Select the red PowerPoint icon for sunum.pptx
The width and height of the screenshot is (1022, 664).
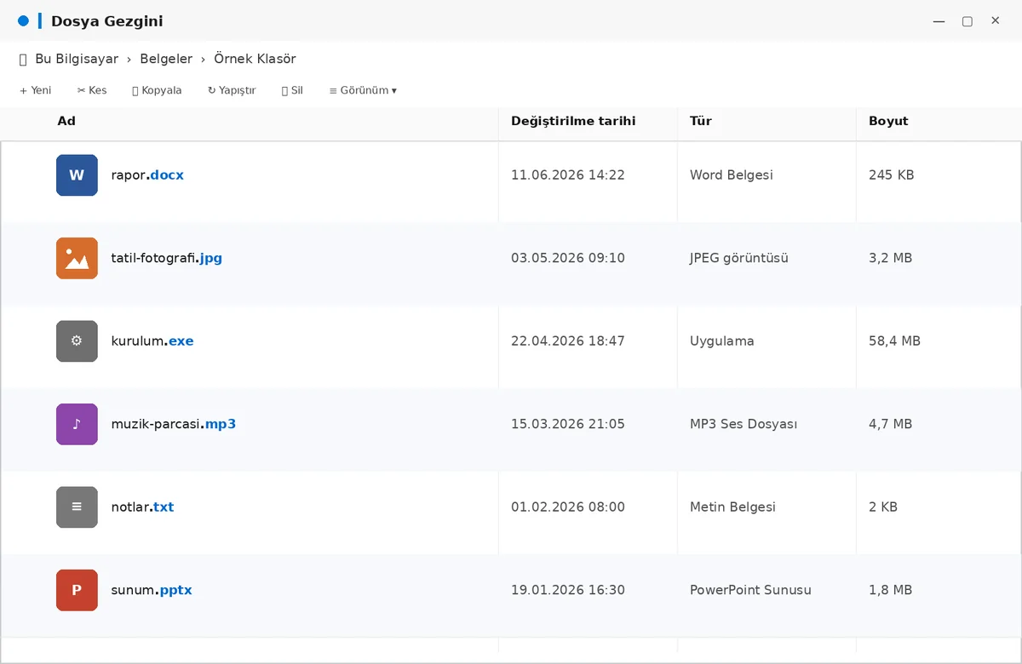[x=77, y=590]
